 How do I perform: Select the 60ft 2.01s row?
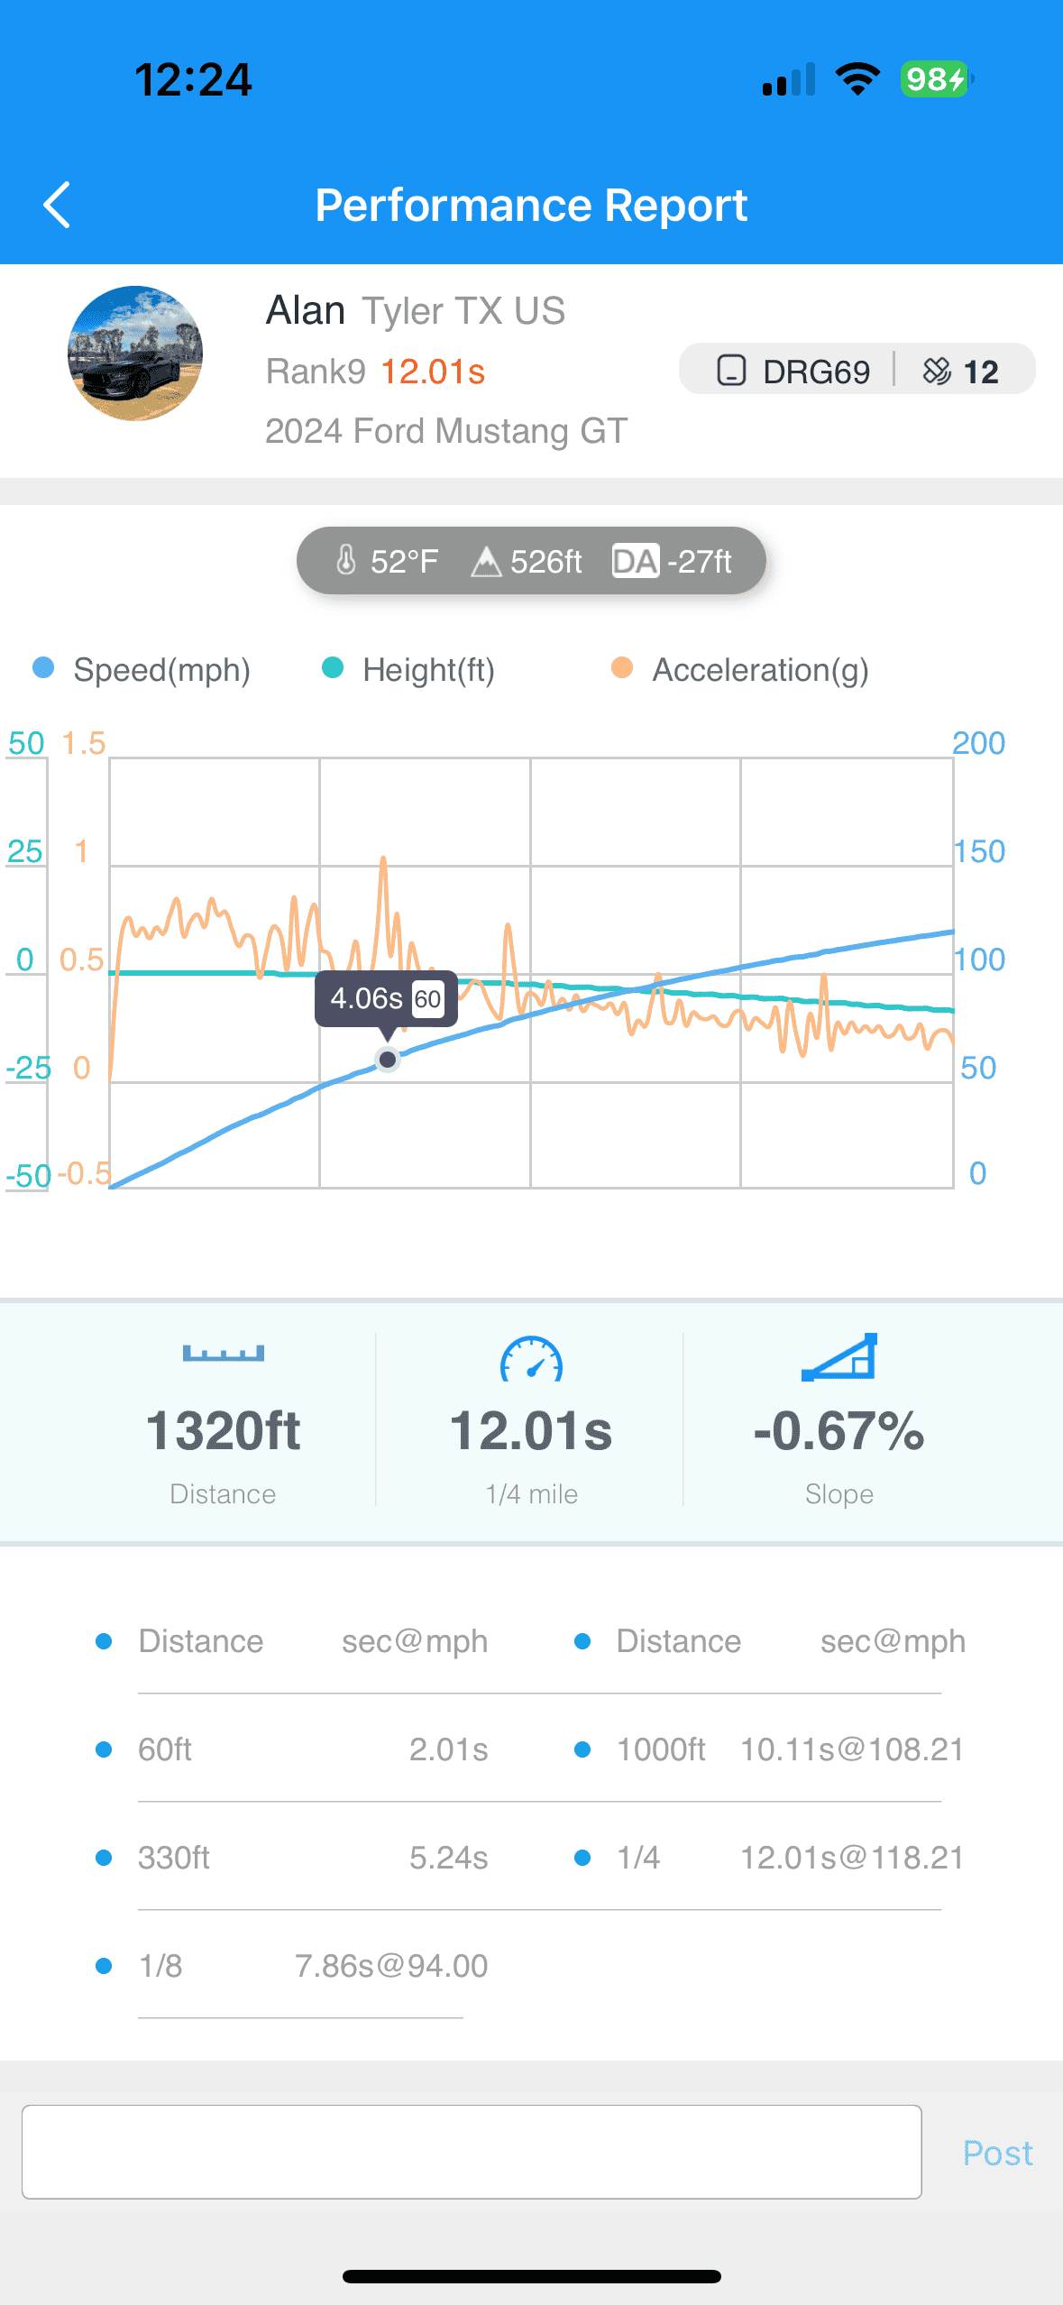point(293,1749)
